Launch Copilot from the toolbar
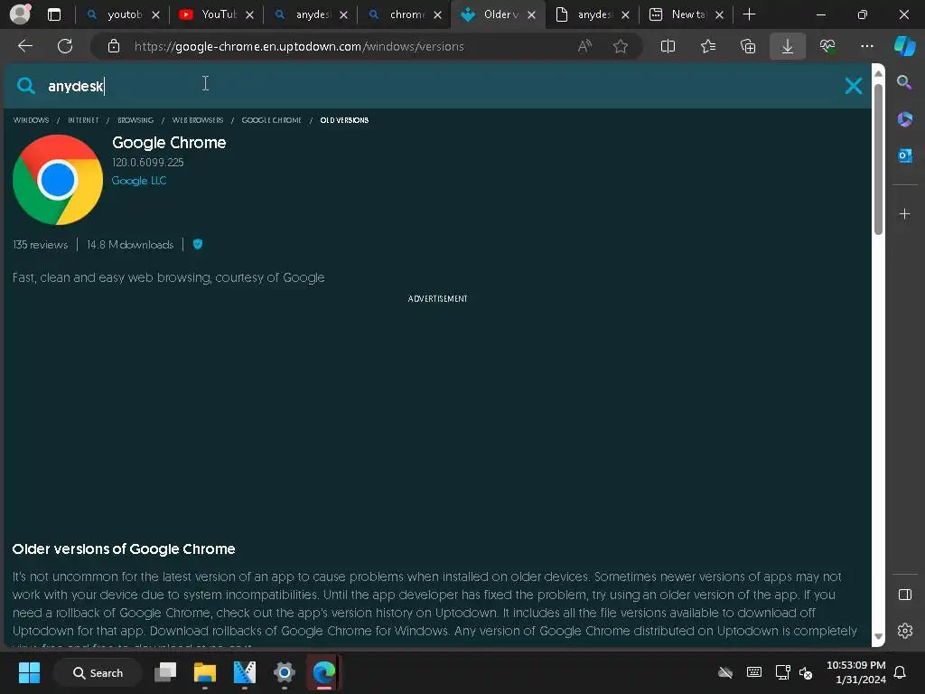925x694 pixels. pyautogui.click(x=905, y=46)
